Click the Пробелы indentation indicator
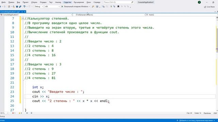Viewport: 218px width, 122px height. (x=207, y=113)
